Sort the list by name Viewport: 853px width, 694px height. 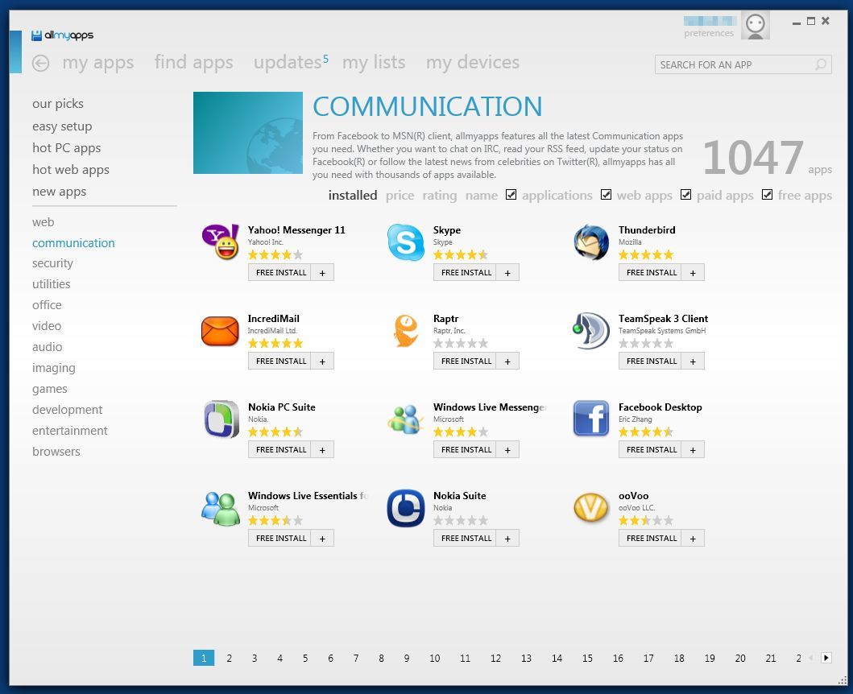point(482,196)
